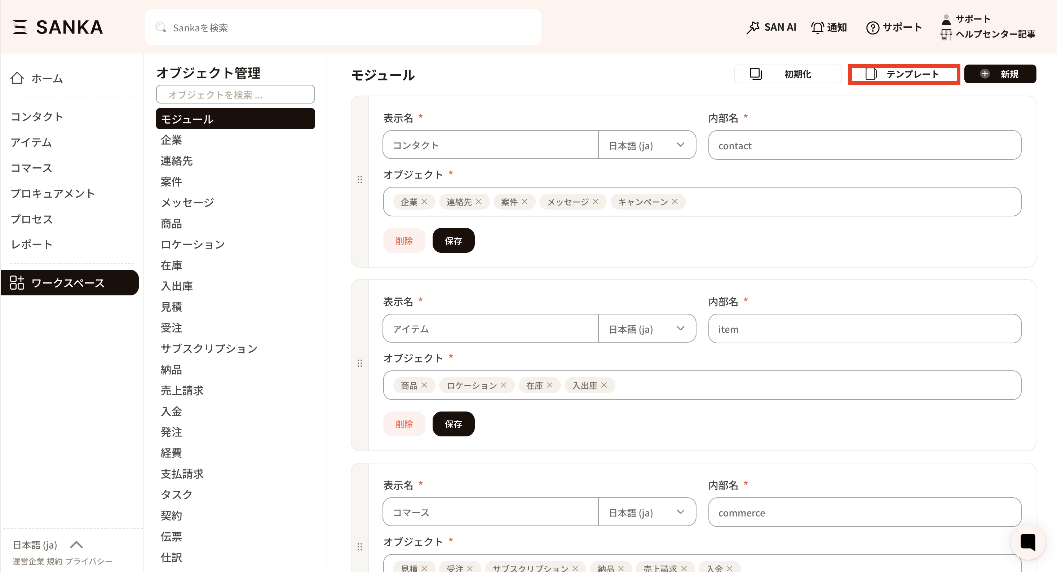Open プロキュアメント in left sidebar
Viewport: 1057px width, 572px height.
[x=53, y=193]
